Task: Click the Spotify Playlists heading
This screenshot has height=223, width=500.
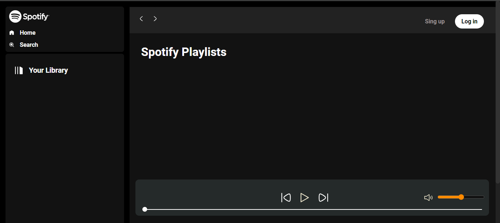Action: point(183,52)
